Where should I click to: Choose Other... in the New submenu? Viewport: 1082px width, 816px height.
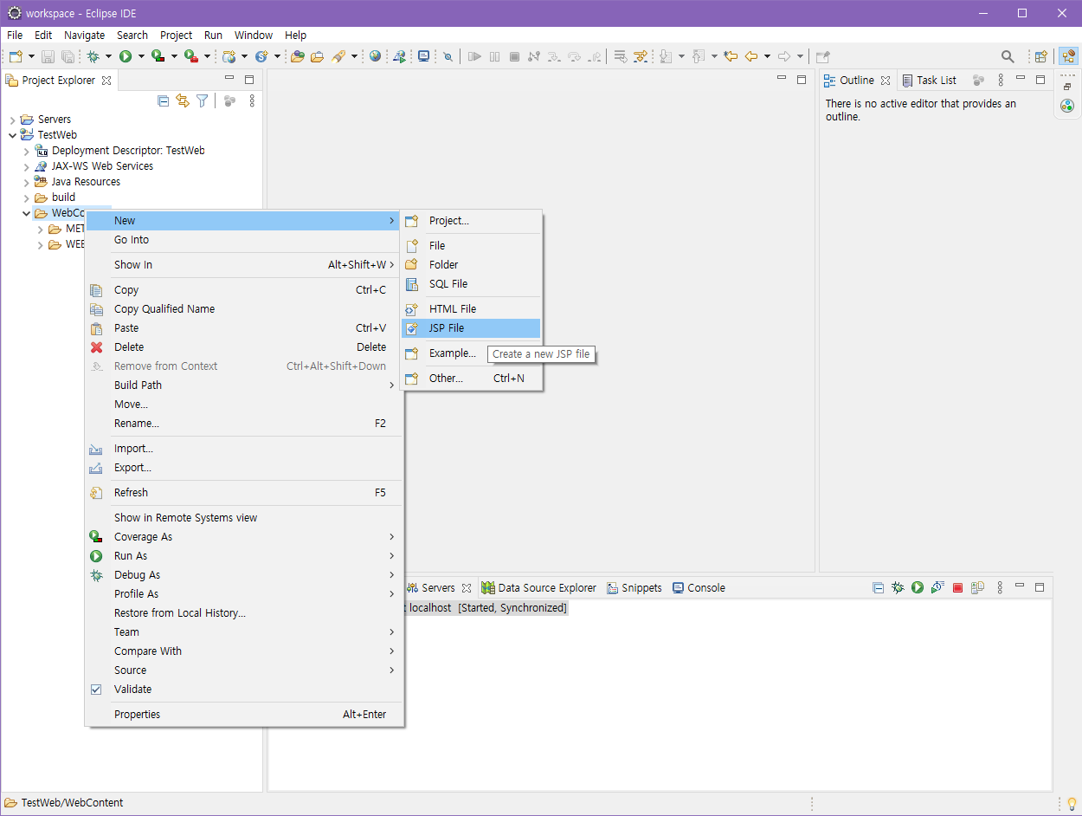471,379
